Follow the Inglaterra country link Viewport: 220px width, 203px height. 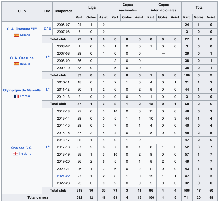click(25, 154)
